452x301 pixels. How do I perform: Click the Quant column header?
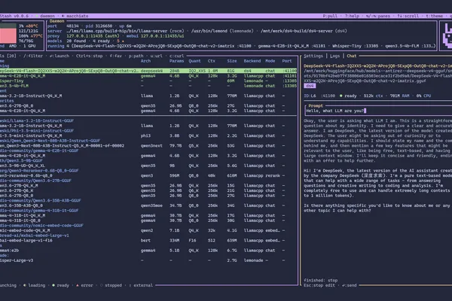coord(194,61)
